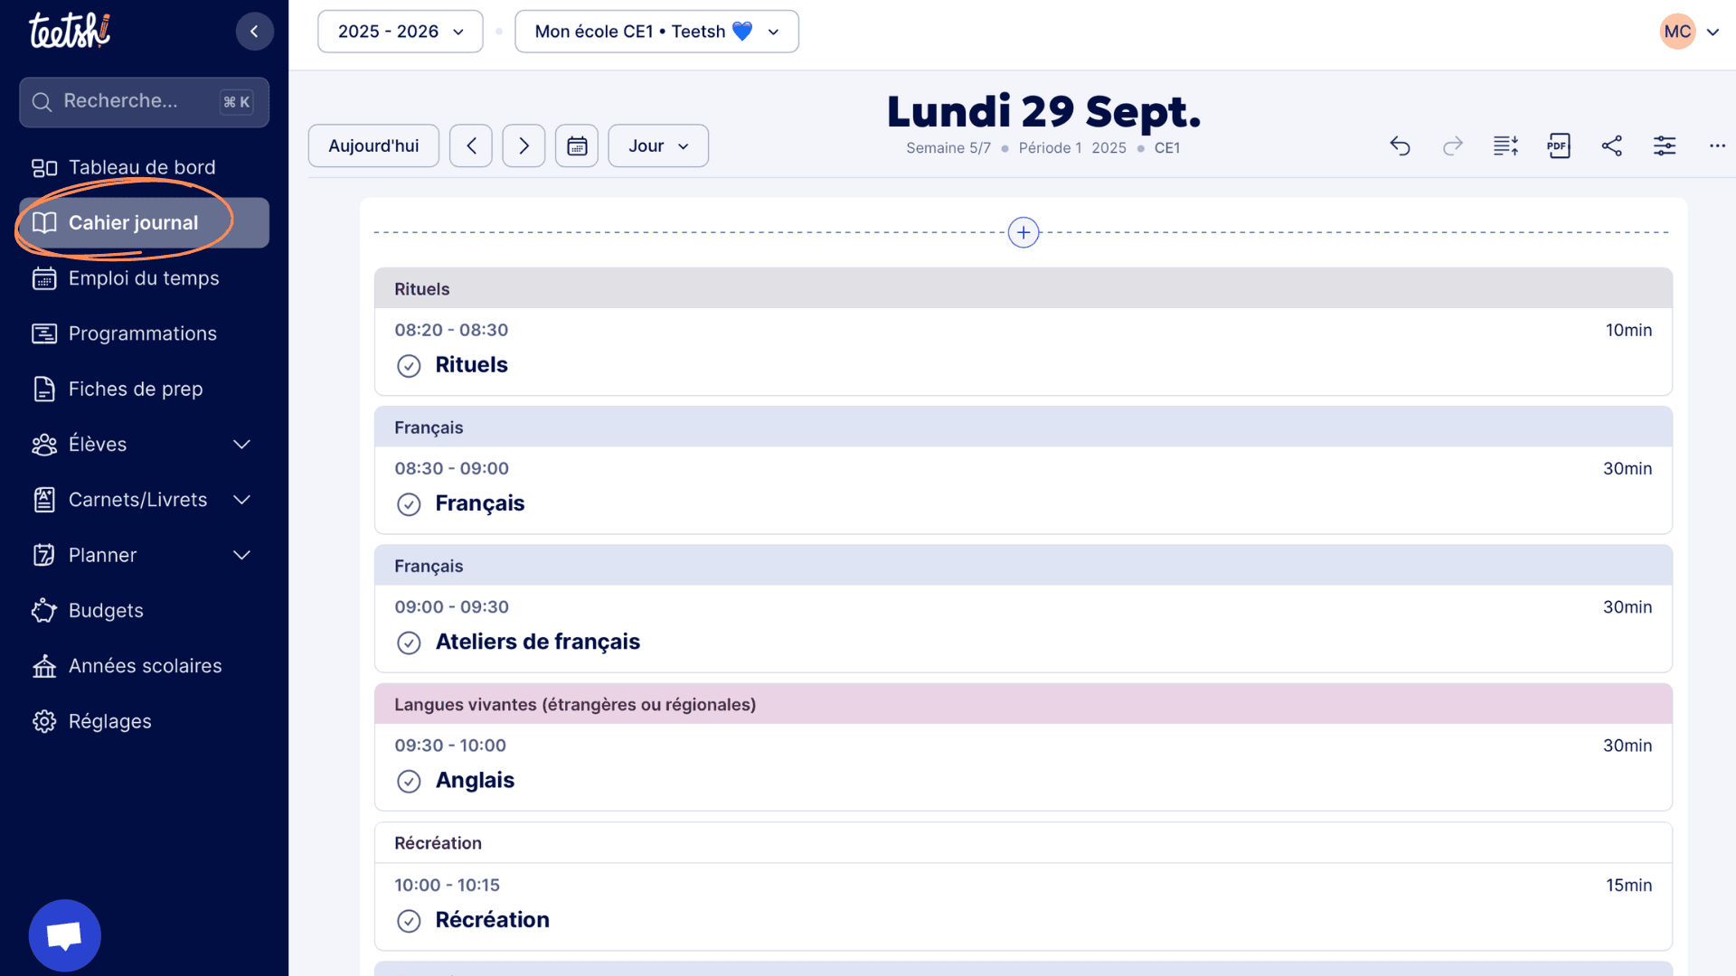Open Emploi du temps in sidebar
Screen dimensions: 1736x976
[x=144, y=278]
